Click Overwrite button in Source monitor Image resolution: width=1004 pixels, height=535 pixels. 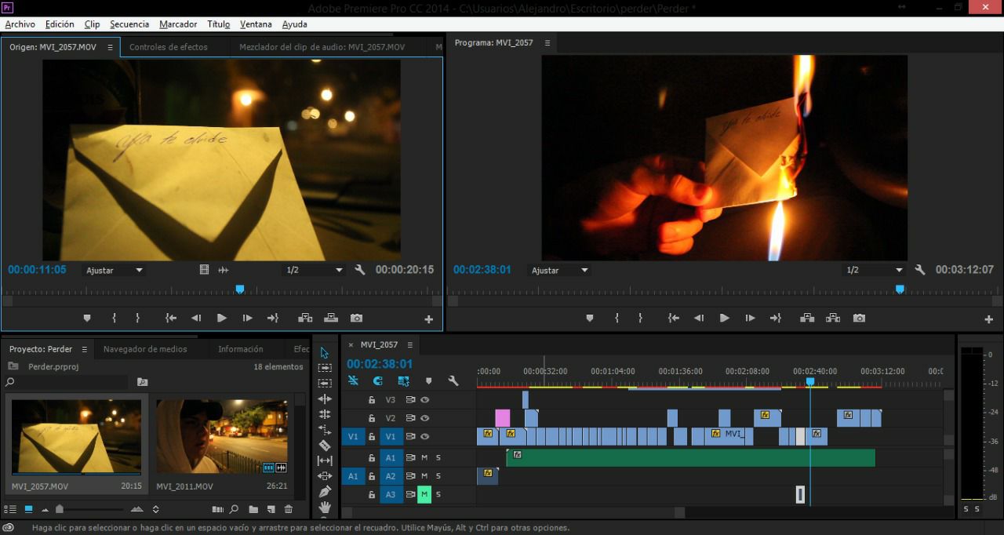click(331, 318)
